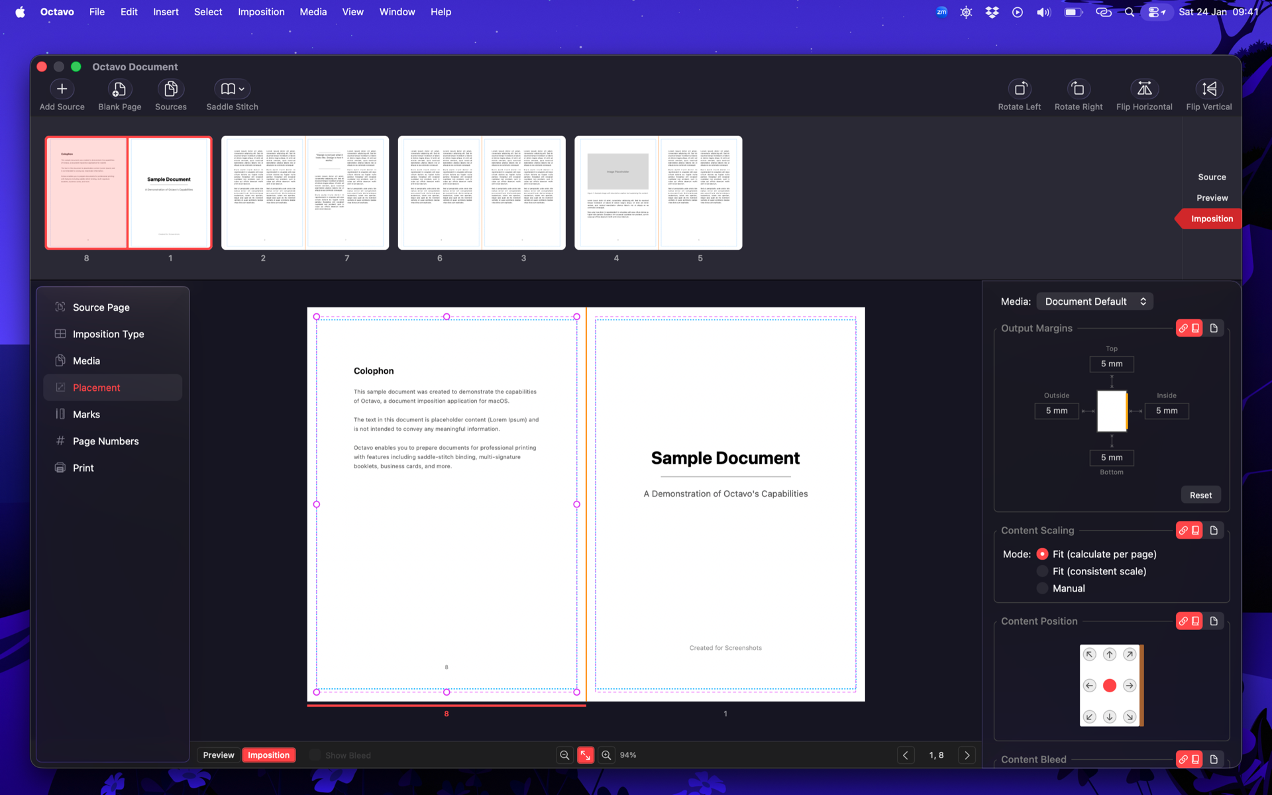Switch to the Preview tab at the bottom
Screen dimensions: 1272x795
218,755
